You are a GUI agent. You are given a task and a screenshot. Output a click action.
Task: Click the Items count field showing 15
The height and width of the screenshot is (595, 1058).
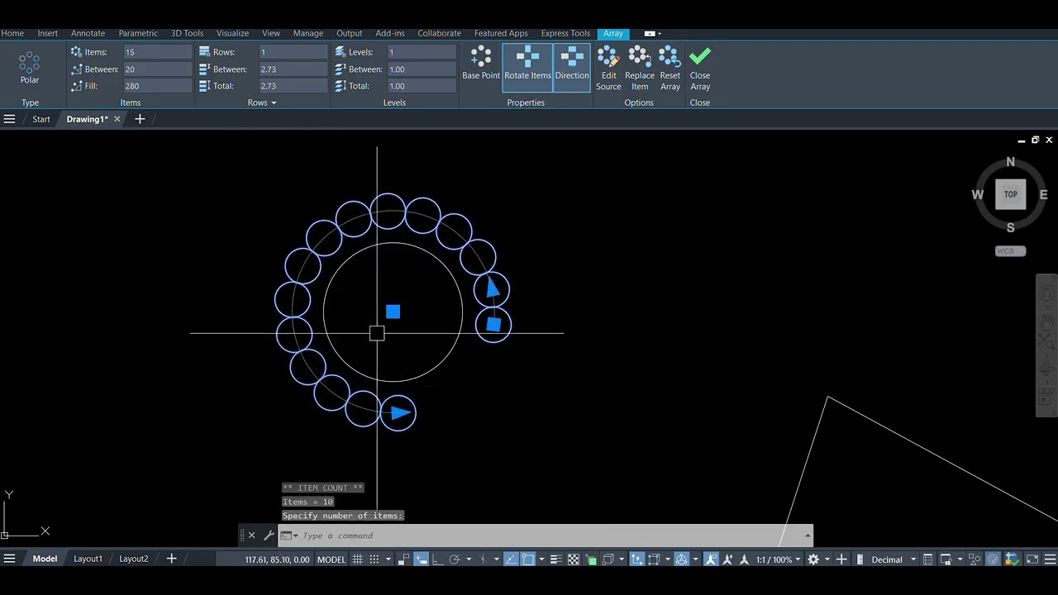pos(157,52)
